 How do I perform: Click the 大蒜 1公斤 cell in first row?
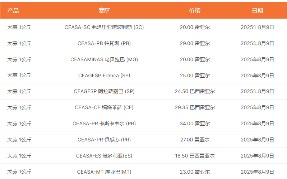tap(19, 27)
